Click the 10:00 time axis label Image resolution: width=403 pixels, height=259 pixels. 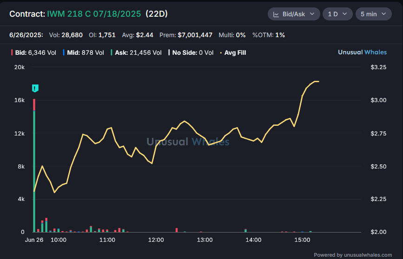point(59,240)
